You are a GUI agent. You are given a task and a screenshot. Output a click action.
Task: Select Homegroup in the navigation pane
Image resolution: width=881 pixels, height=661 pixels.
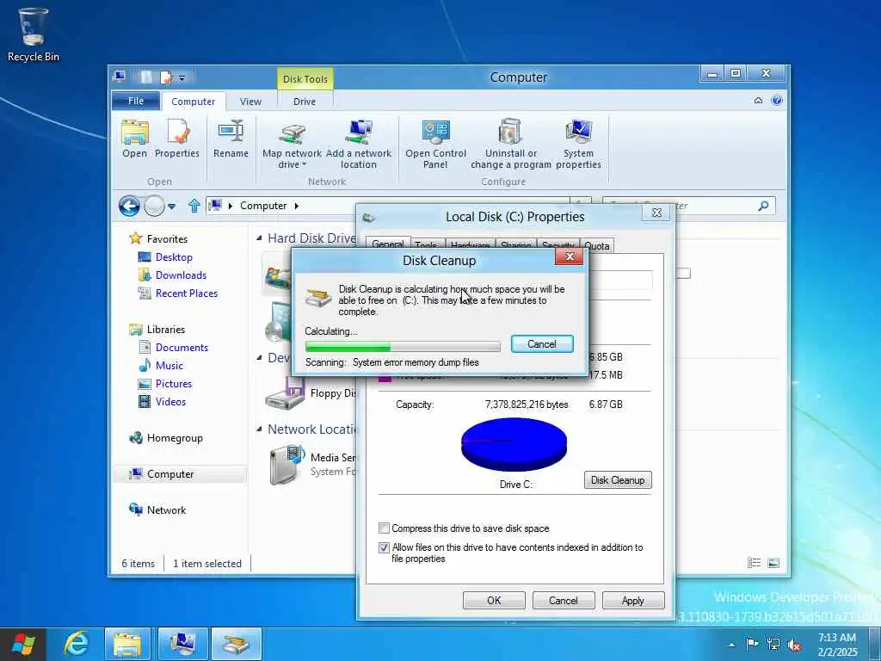[175, 438]
